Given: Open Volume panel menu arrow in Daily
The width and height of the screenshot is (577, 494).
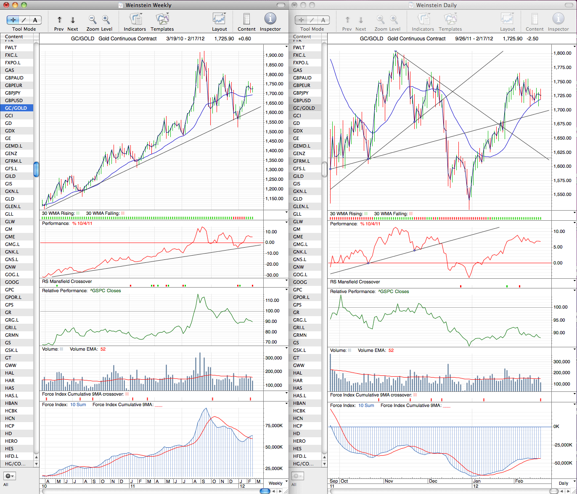Looking at the screenshot, I should 574,350.
